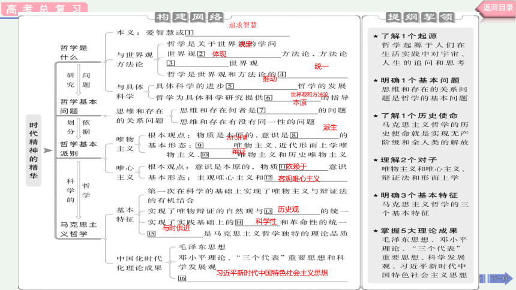Click the numbered blank box 16
The image size is (516, 290).
click(x=182, y=278)
